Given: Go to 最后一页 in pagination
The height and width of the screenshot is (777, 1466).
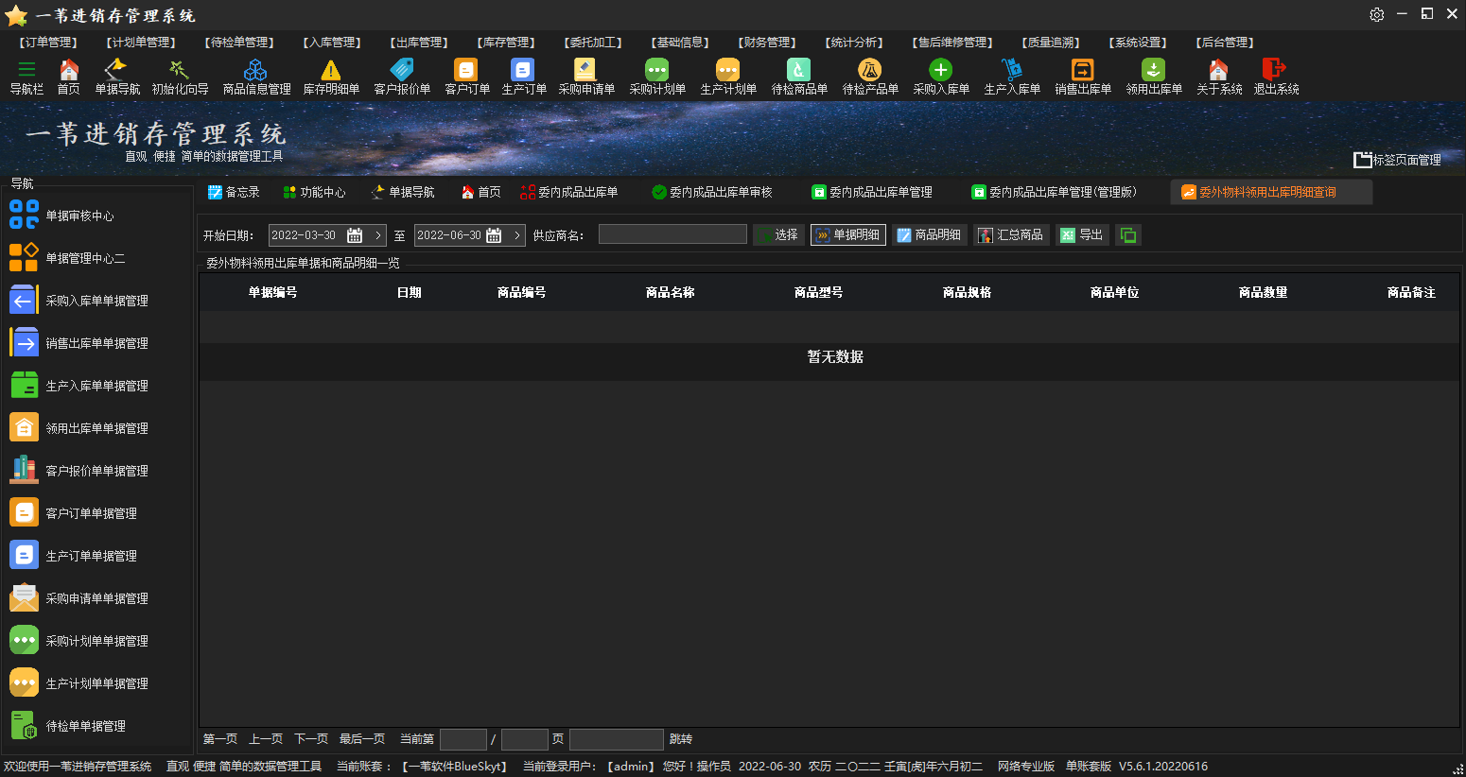Looking at the screenshot, I should [x=362, y=739].
